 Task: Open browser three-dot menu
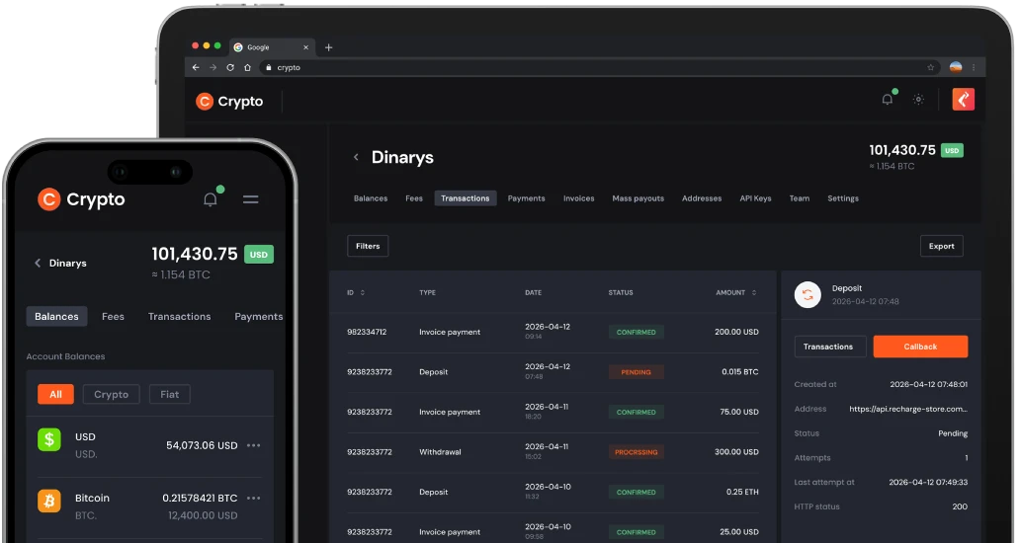974,67
